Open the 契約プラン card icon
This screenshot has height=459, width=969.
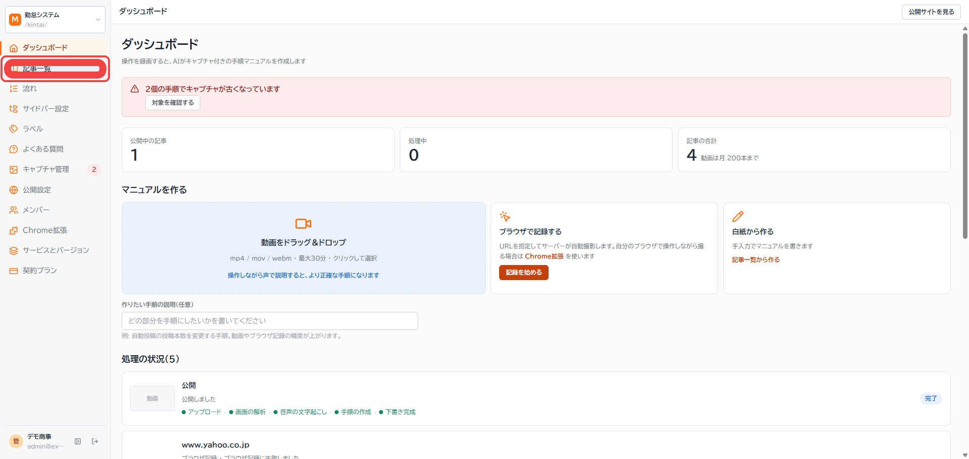coord(14,271)
